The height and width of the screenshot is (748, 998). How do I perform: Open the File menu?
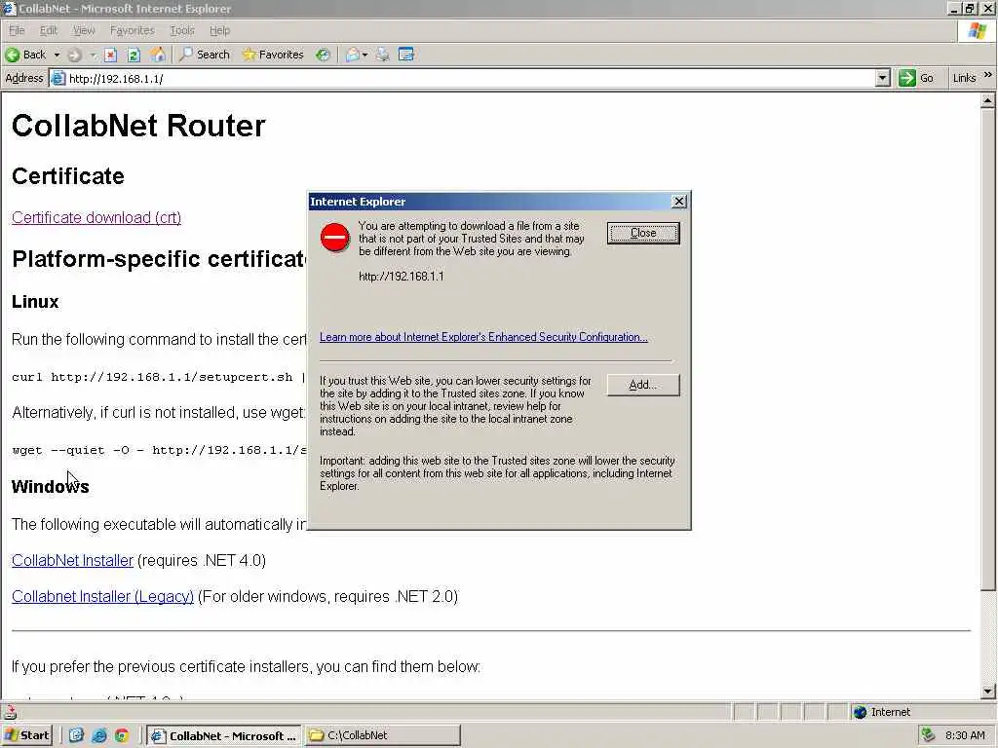17,30
